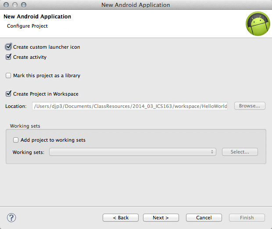Toggle Create Project in Workspace checkbox
The image size is (272, 229).
click(8, 94)
